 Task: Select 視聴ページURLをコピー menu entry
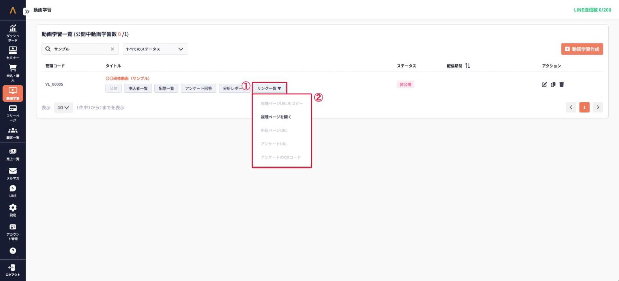point(282,103)
